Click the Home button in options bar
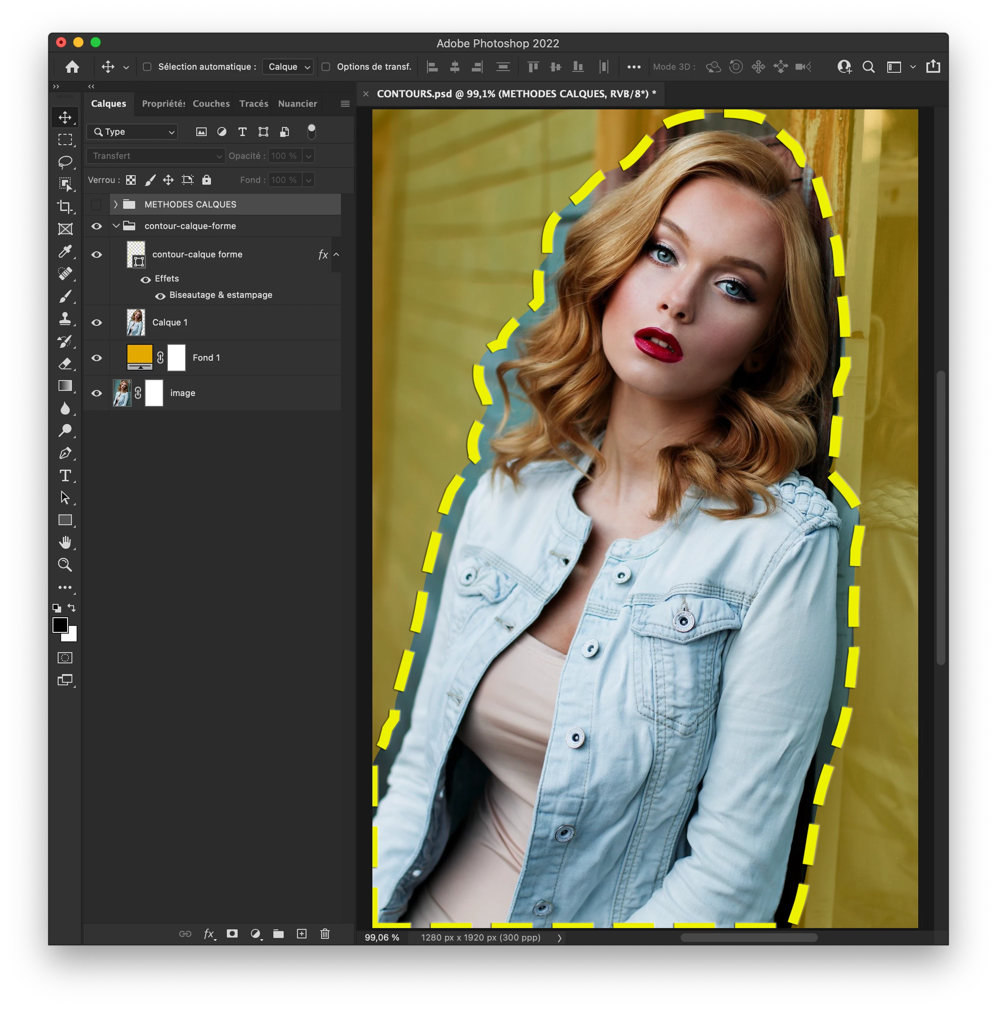This screenshot has height=1009, width=997. 72,67
